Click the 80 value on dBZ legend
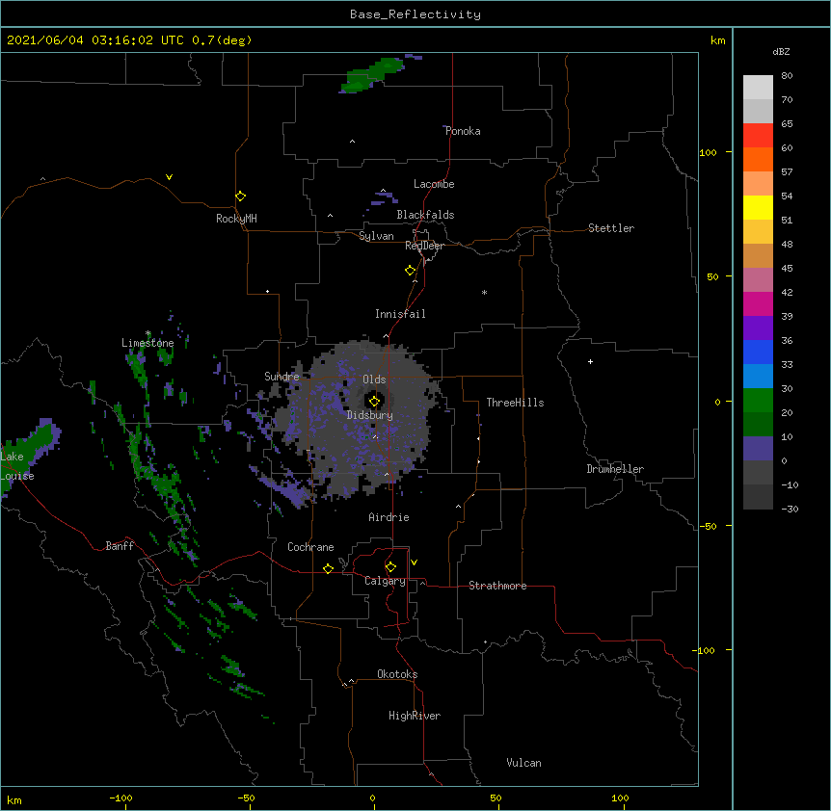The width and height of the screenshot is (831, 811). pyautogui.click(x=787, y=76)
